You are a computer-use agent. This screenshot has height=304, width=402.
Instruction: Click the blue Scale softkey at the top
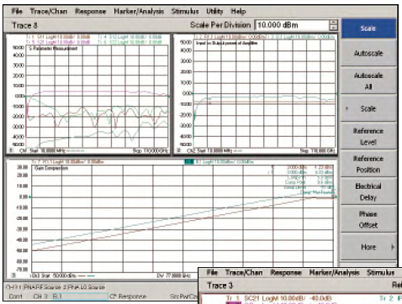[x=368, y=29]
